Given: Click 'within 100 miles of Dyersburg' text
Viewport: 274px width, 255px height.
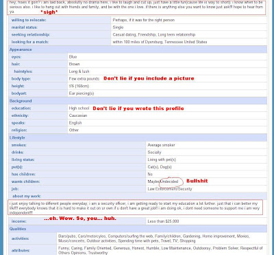Looking at the screenshot, I should click(138, 42).
